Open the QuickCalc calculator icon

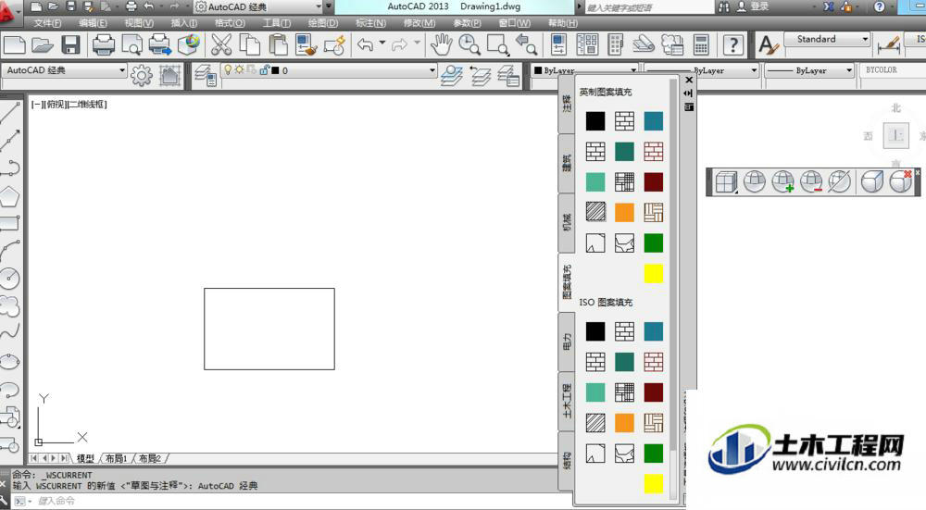pyautogui.click(x=701, y=44)
